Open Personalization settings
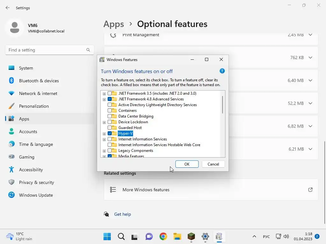326x244 pixels. pyautogui.click(x=49, y=106)
